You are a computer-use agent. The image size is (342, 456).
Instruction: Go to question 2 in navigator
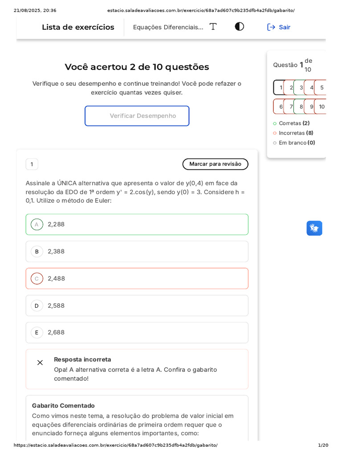[290, 88]
